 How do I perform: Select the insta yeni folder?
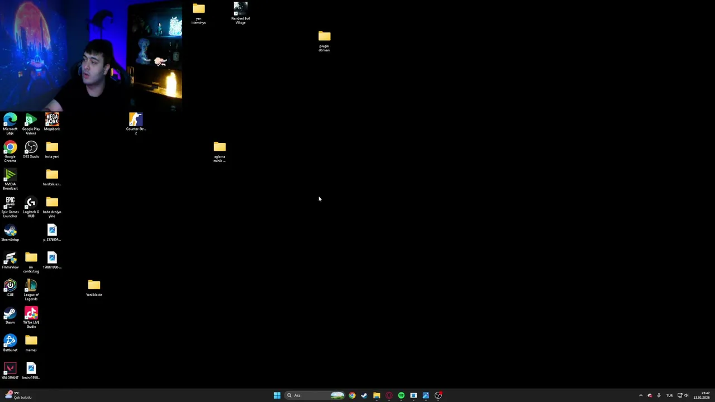[x=52, y=150]
